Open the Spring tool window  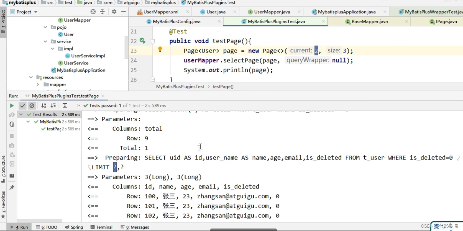[74, 227]
